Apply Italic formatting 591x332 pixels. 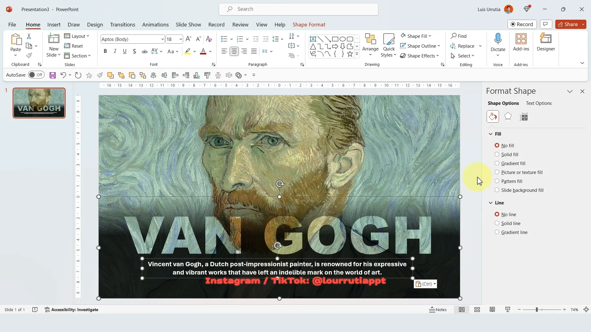[x=115, y=51]
